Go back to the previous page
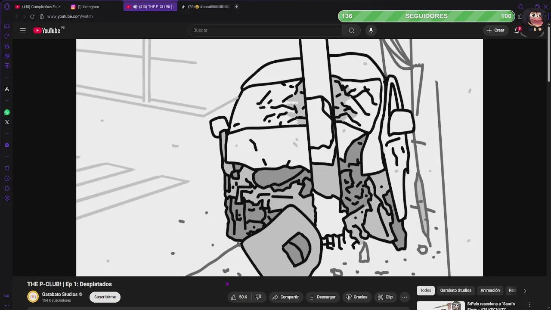Viewport: 551px width, 310px height. click(17, 16)
